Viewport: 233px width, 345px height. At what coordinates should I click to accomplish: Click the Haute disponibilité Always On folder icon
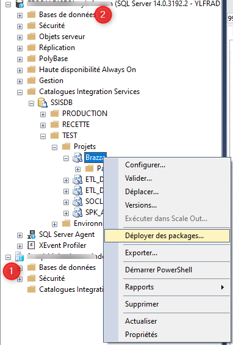[x=32, y=70]
